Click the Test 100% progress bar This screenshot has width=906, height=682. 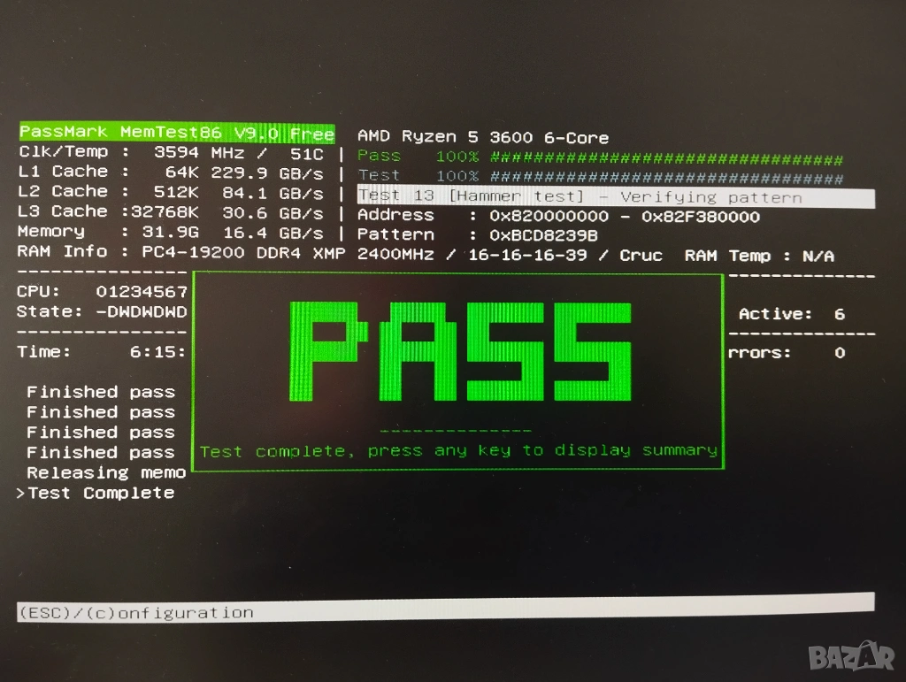(x=601, y=177)
